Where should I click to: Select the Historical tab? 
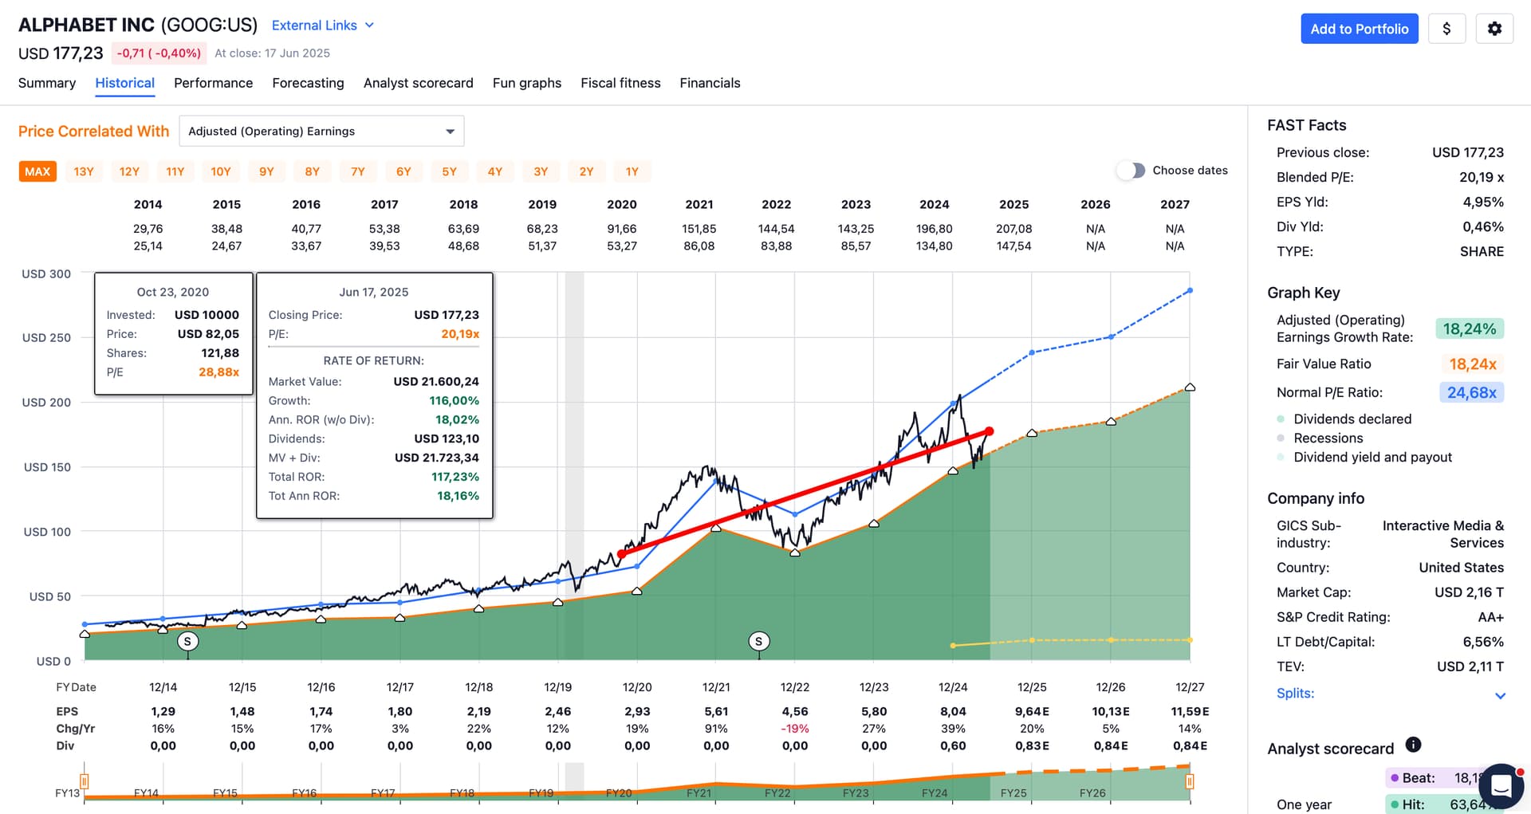124,83
